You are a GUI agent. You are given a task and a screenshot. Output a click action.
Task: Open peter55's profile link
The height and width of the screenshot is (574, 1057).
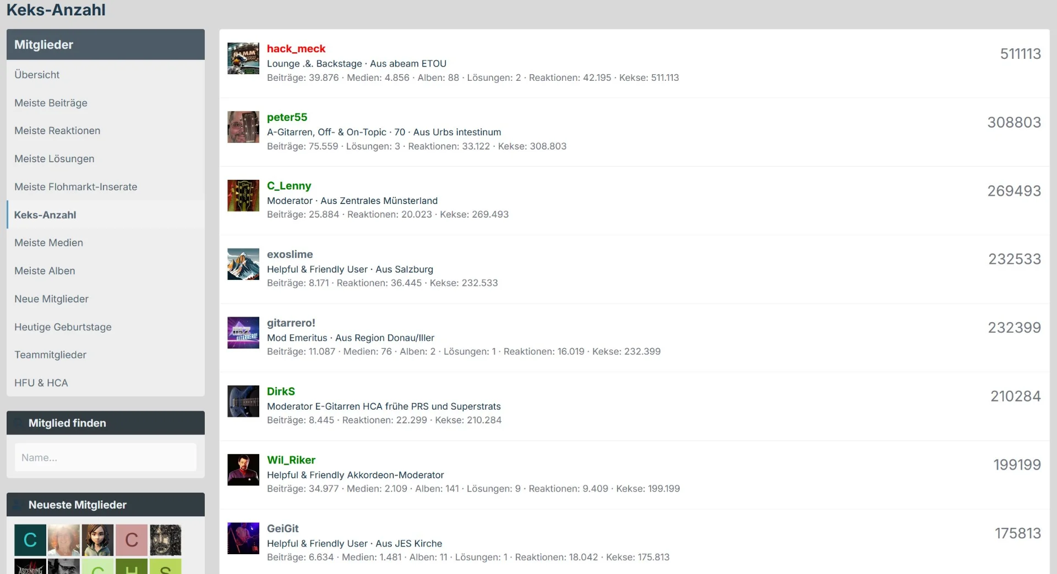pos(287,117)
